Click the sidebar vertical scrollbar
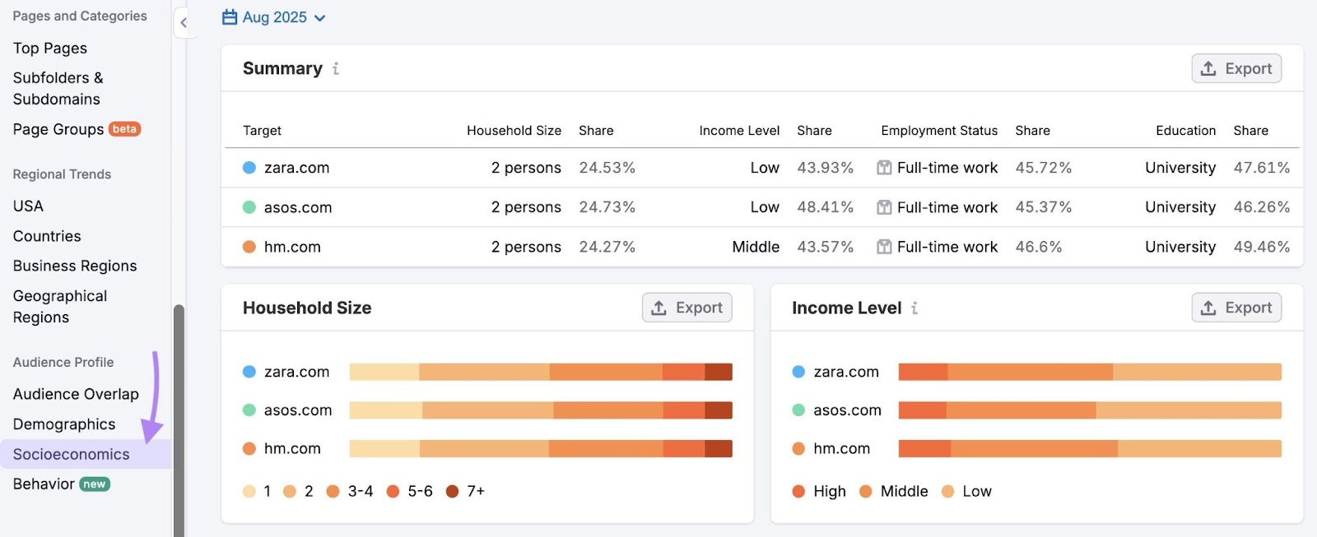This screenshot has height=537, width=1317. coord(179,419)
